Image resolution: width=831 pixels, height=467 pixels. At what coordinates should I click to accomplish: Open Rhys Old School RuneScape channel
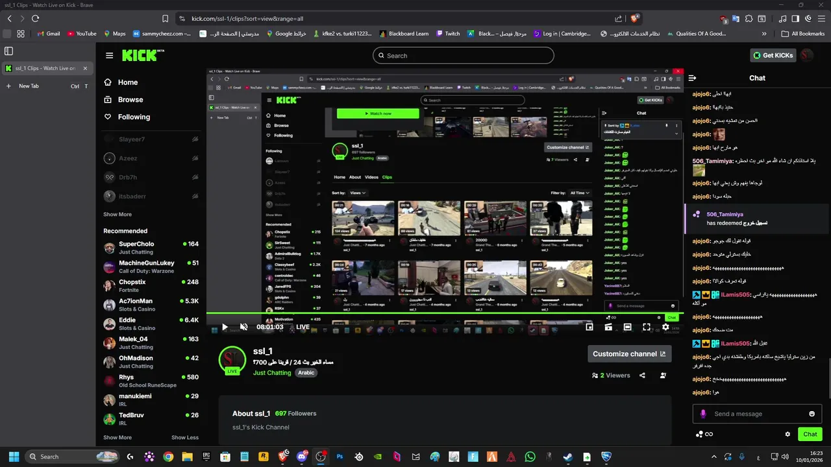151,381
